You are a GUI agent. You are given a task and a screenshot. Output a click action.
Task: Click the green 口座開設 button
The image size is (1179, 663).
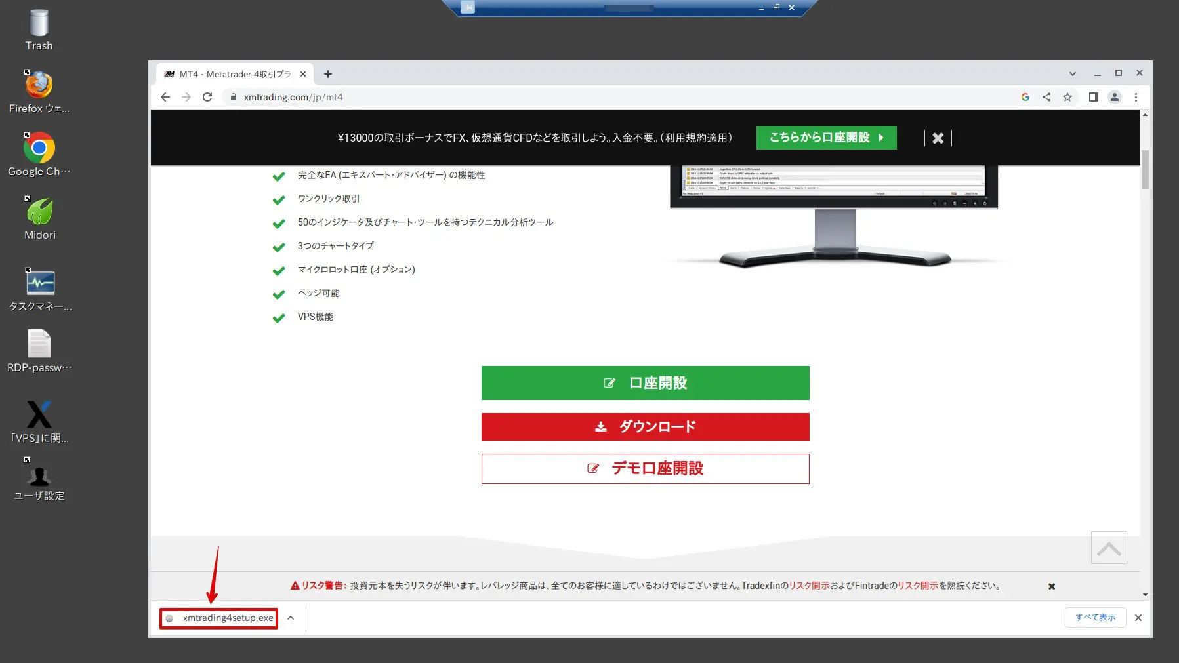[645, 383]
